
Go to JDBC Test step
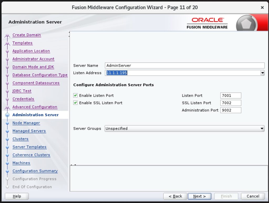click(x=22, y=91)
